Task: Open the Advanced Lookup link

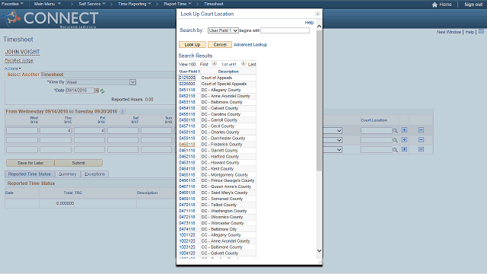Action: point(250,45)
